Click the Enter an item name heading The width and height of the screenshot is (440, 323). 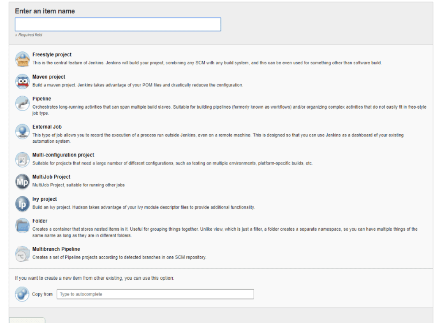click(45, 11)
